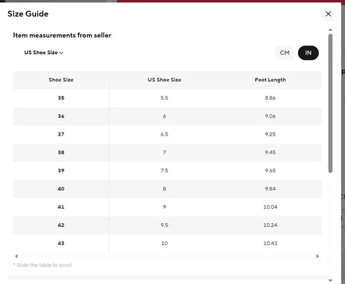Click the table's left scroll arrow

click(16, 256)
